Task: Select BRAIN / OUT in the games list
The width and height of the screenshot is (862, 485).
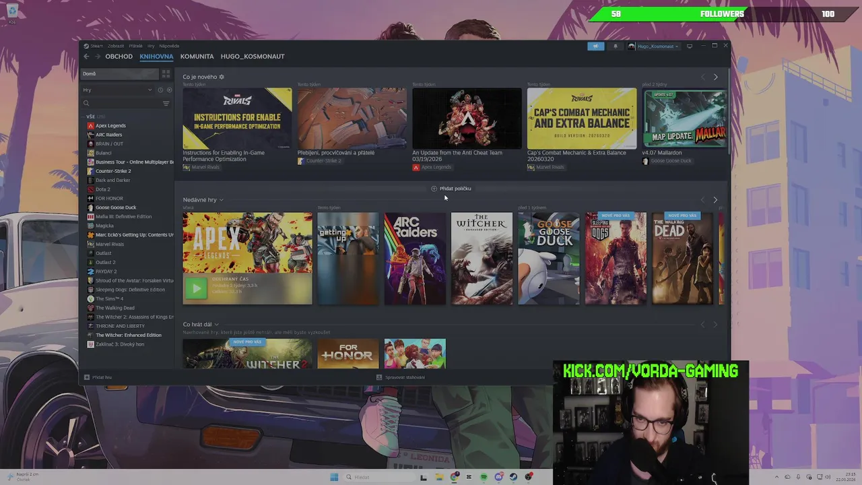Action: [x=109, y=143]
